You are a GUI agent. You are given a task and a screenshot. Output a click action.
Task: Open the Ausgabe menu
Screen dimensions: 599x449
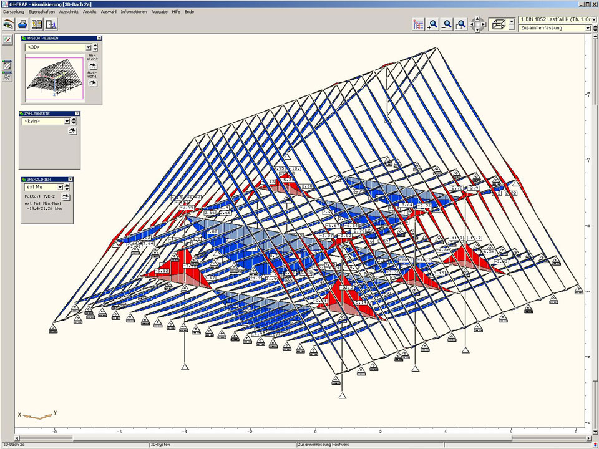(159, 12)
